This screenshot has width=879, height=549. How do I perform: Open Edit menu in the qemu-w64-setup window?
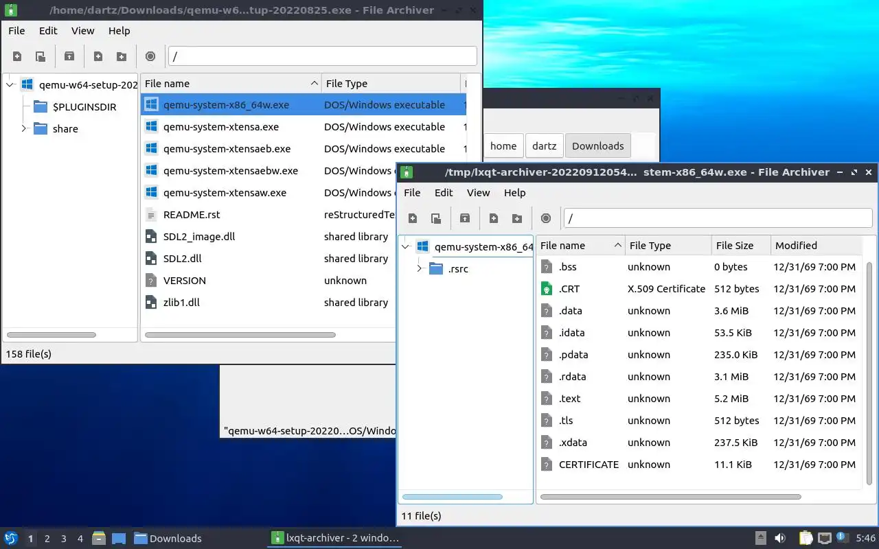(48, 31)
